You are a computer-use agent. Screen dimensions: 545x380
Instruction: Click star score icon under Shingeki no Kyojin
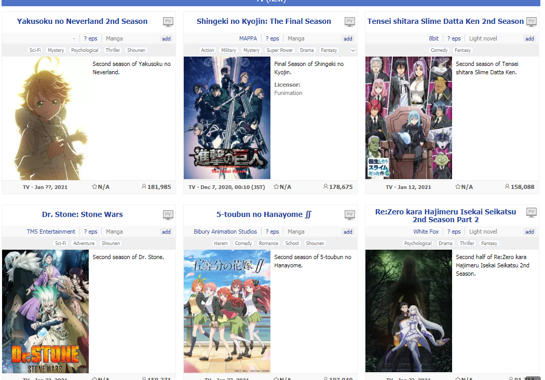(x=276, y=187)
